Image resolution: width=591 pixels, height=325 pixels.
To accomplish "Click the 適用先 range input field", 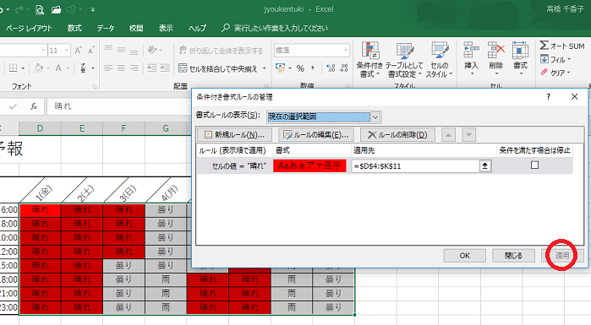I will [415, 166].
